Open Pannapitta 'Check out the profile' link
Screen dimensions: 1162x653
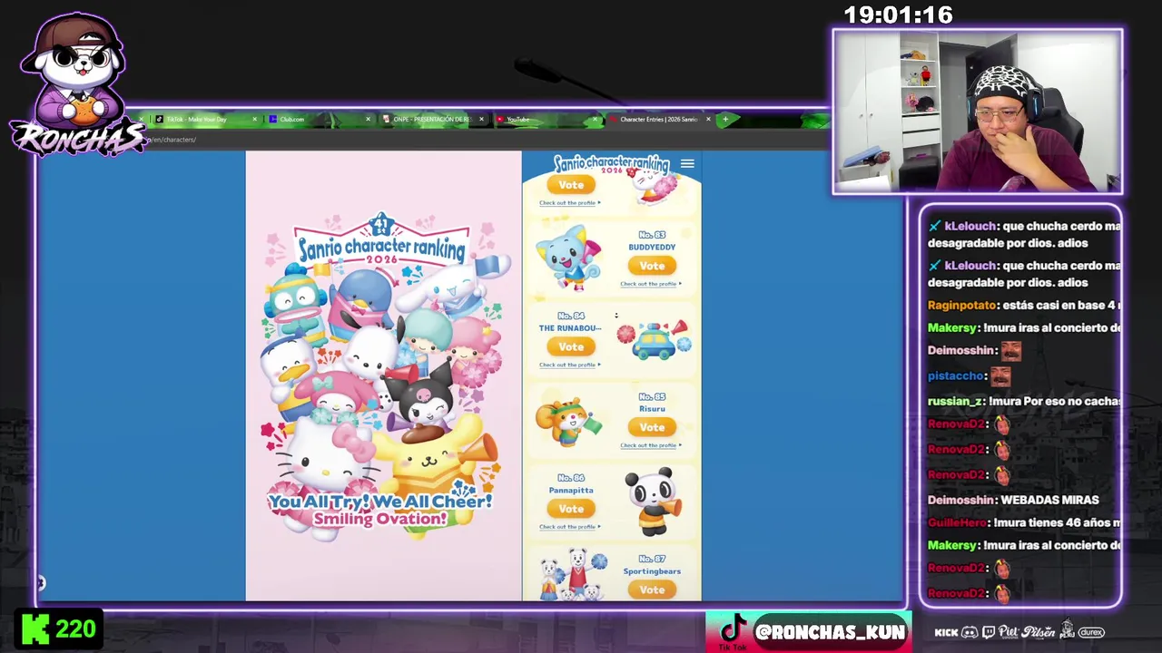(570, 527)
